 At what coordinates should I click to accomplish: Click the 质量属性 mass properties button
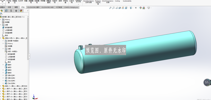[x=31, y=2]
